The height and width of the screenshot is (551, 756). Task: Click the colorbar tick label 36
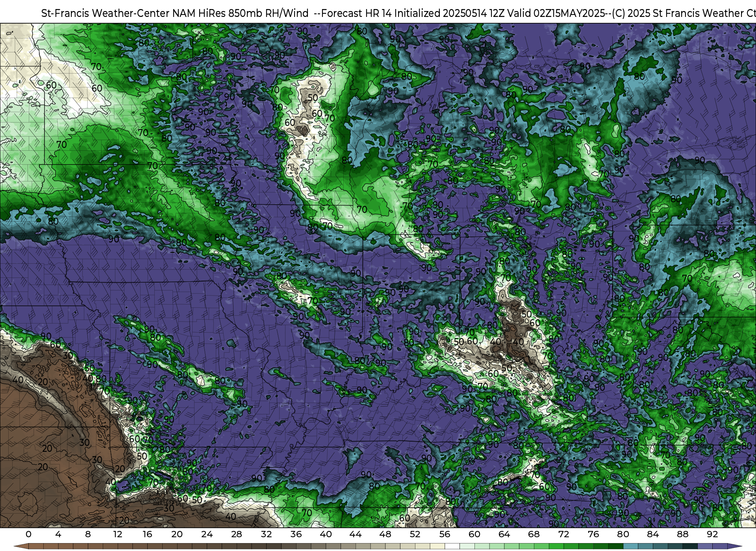point(296,534)
